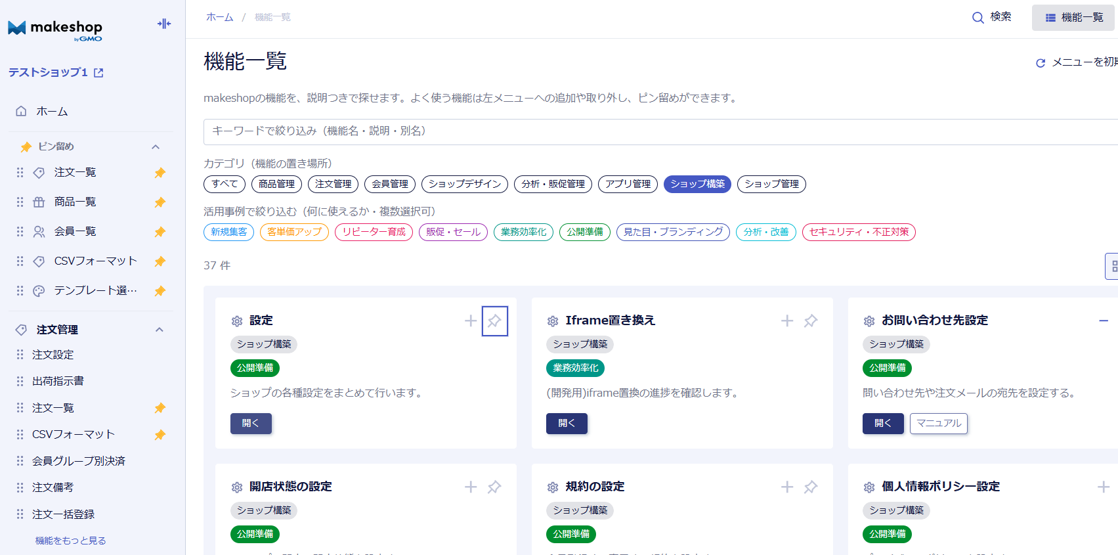Unpin 注文一覧 in the pinned list
This screenshot has width=1118, height=555.
pos(160,173)
